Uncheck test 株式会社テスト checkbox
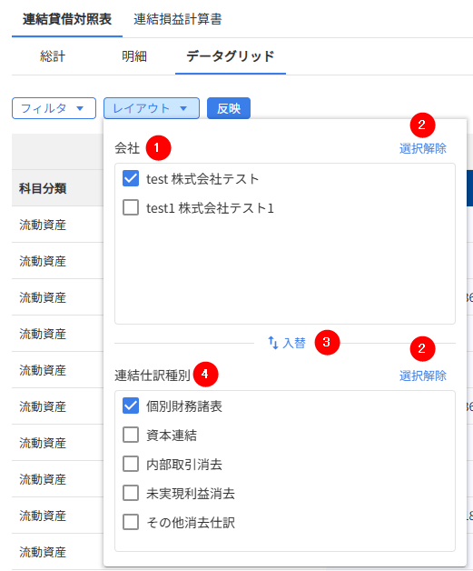 131,178
